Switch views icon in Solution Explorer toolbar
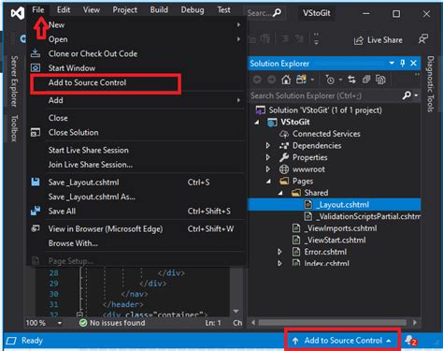The width and height of the screenshot is (443, 351). (301, 80)
